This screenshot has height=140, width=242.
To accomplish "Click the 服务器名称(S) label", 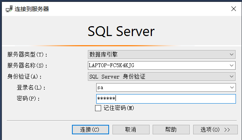I will (x=27, y=65).
